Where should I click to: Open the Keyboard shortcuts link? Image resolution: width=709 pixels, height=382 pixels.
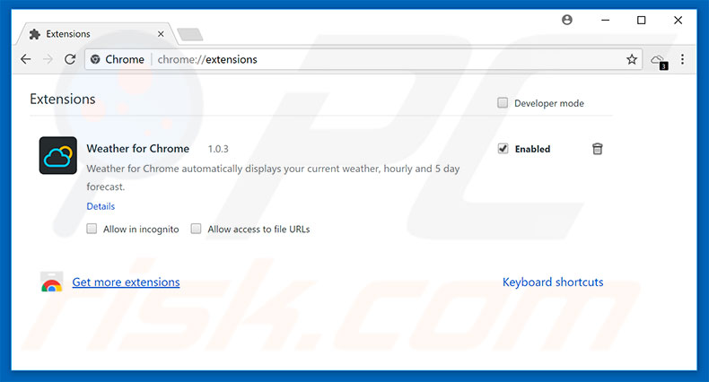pyautogui.click(x=553, y=282)
